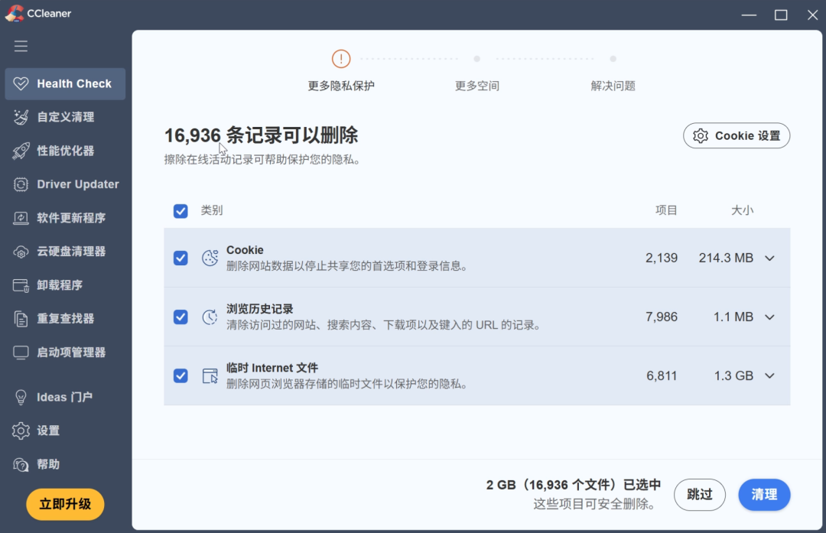Click the Cookie row cookie icon
The image size is (826, 533).
pyautogui.click(x=210, y=258)
